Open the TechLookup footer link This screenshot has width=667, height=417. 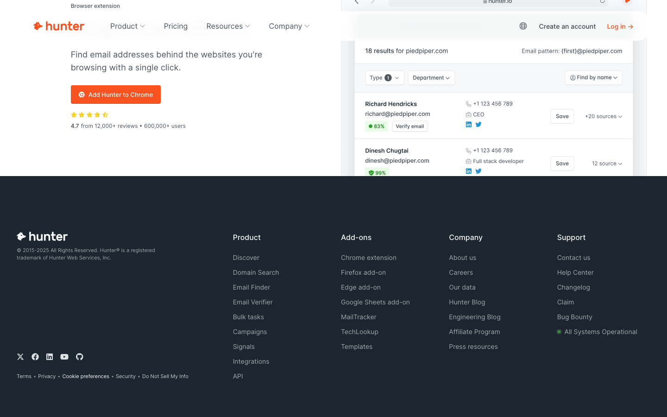(359, 332)
